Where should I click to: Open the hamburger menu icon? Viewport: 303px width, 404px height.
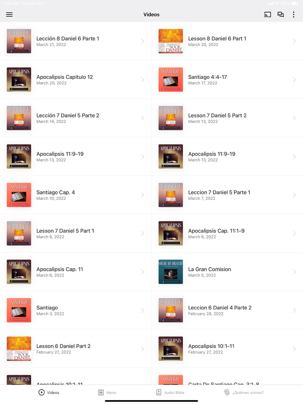point(9,15)
